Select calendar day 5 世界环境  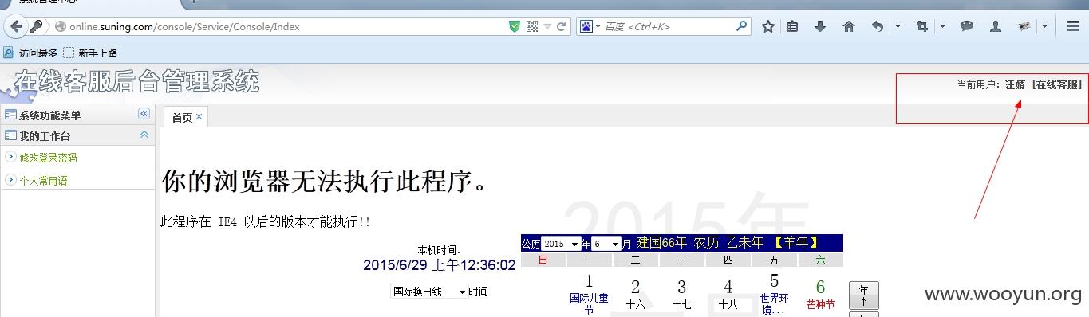(x=774, y=294)
